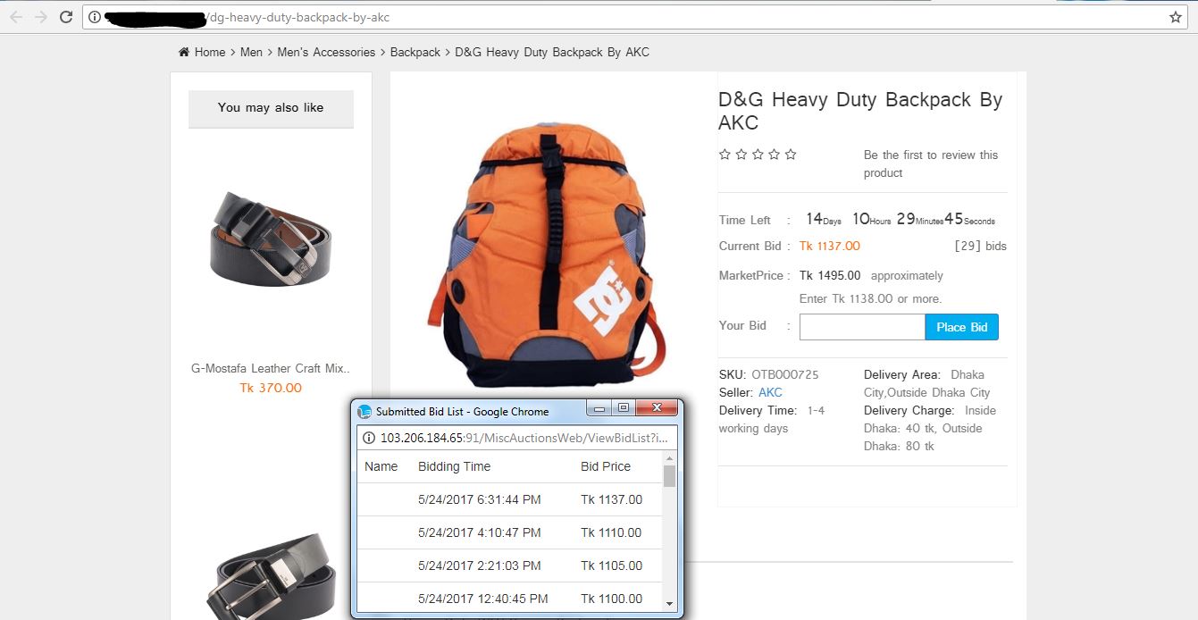Click 'Be the first to review this product'
1198x620 pixels.
coord(931,163)
